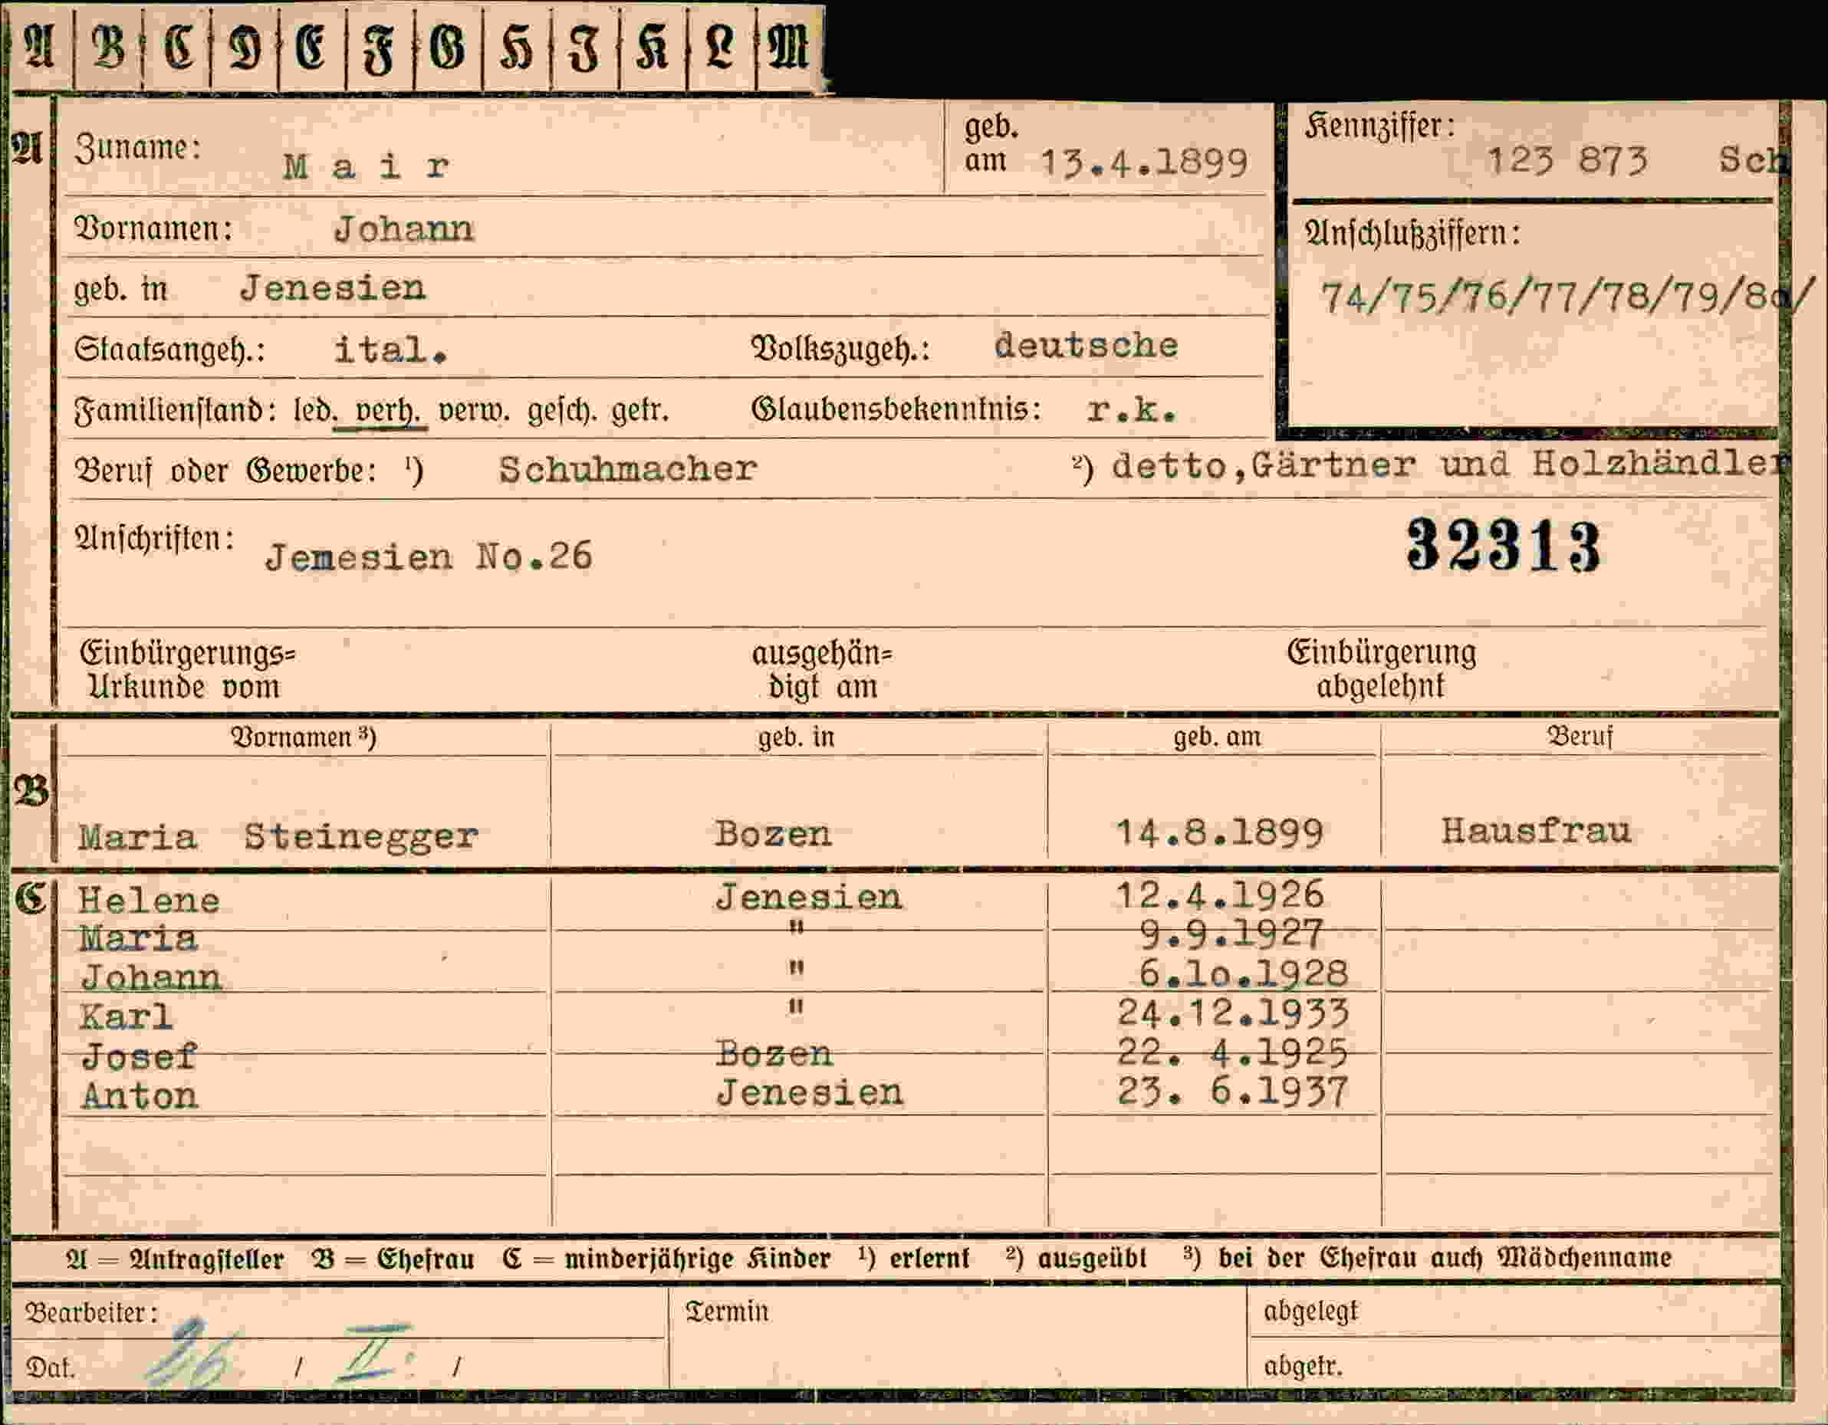This screenshot has height=1425, width=1828.
Task: Click Karl's birth date 24.12.1933
Action: point(1233,1013)
